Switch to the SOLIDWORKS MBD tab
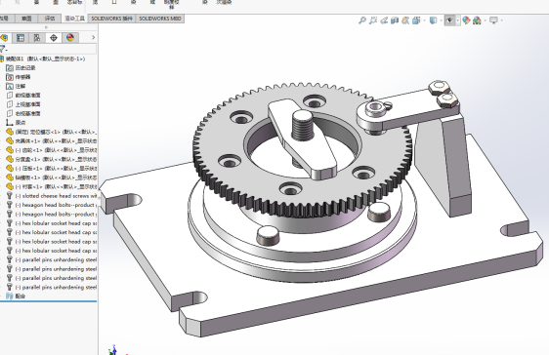The image size is (549, 355). [160, 19]
